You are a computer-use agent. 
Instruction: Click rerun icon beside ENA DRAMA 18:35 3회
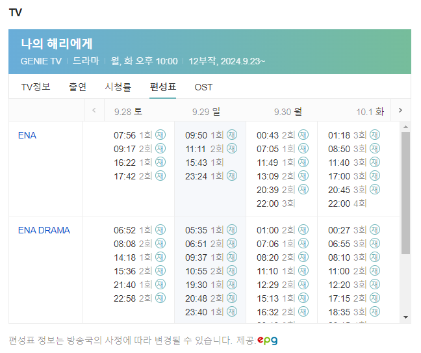[375, 312]
